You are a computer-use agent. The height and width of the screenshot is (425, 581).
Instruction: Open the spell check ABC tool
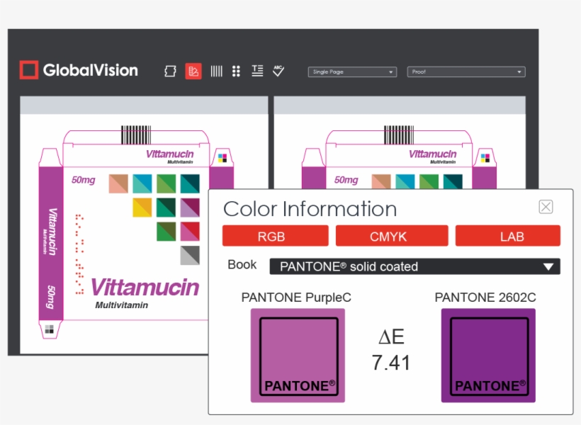tap(278, 70)
